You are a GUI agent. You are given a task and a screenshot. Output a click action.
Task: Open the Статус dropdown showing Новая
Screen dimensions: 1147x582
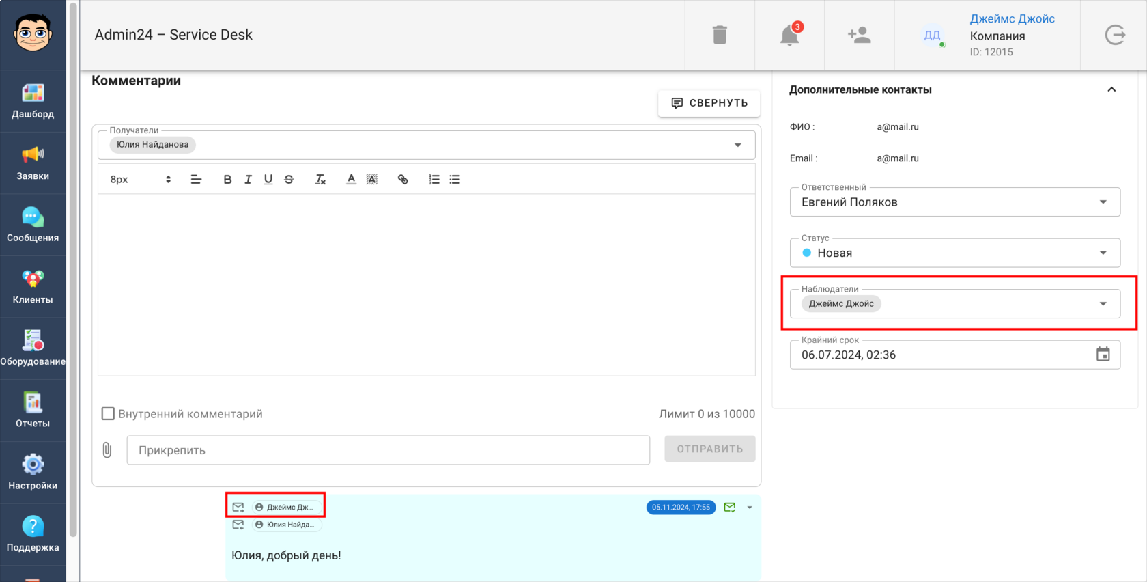point(954,253)
